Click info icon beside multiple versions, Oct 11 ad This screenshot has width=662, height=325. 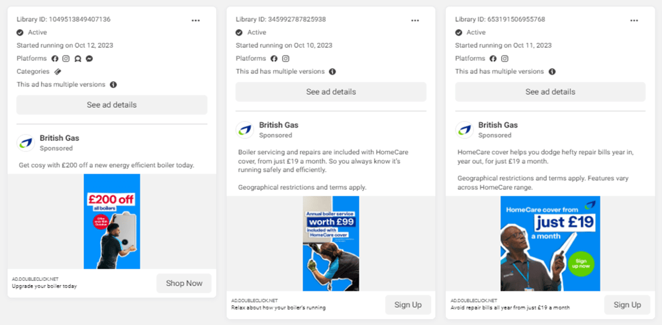point(552,71)
